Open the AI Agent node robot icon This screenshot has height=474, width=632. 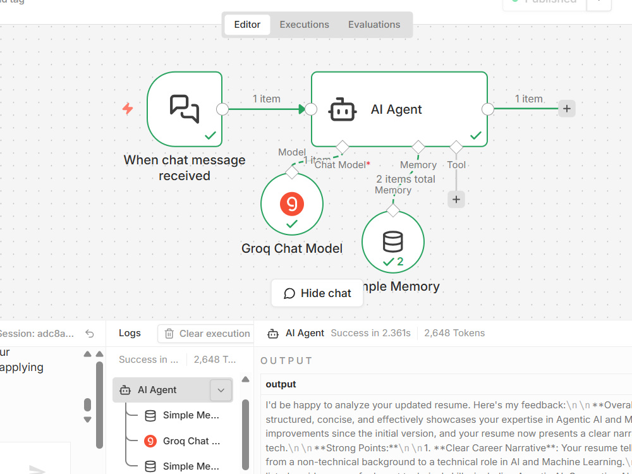click(x=342, y=109)
